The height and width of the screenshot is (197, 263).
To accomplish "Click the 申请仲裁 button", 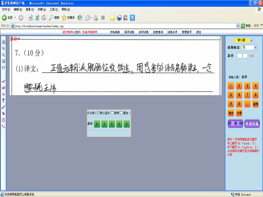I will click(252, 124).
